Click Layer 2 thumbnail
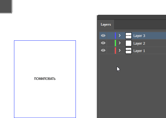 click(129, 43)
